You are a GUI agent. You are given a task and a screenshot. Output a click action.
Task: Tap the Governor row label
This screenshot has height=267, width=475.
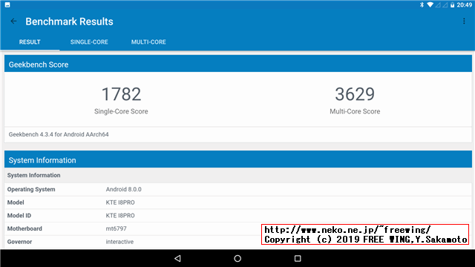(x=20, y=242)
